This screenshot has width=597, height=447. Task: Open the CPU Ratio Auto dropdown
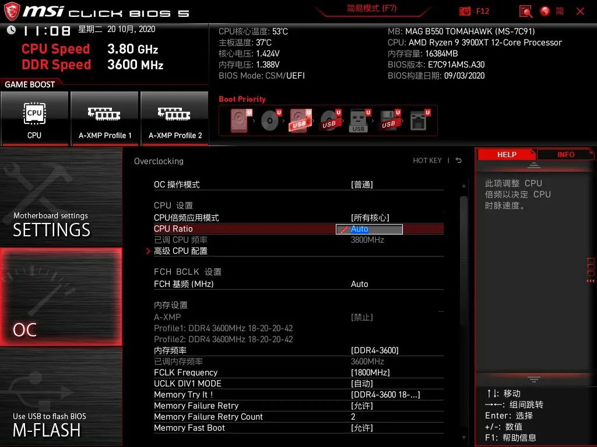tap(368, 229)
